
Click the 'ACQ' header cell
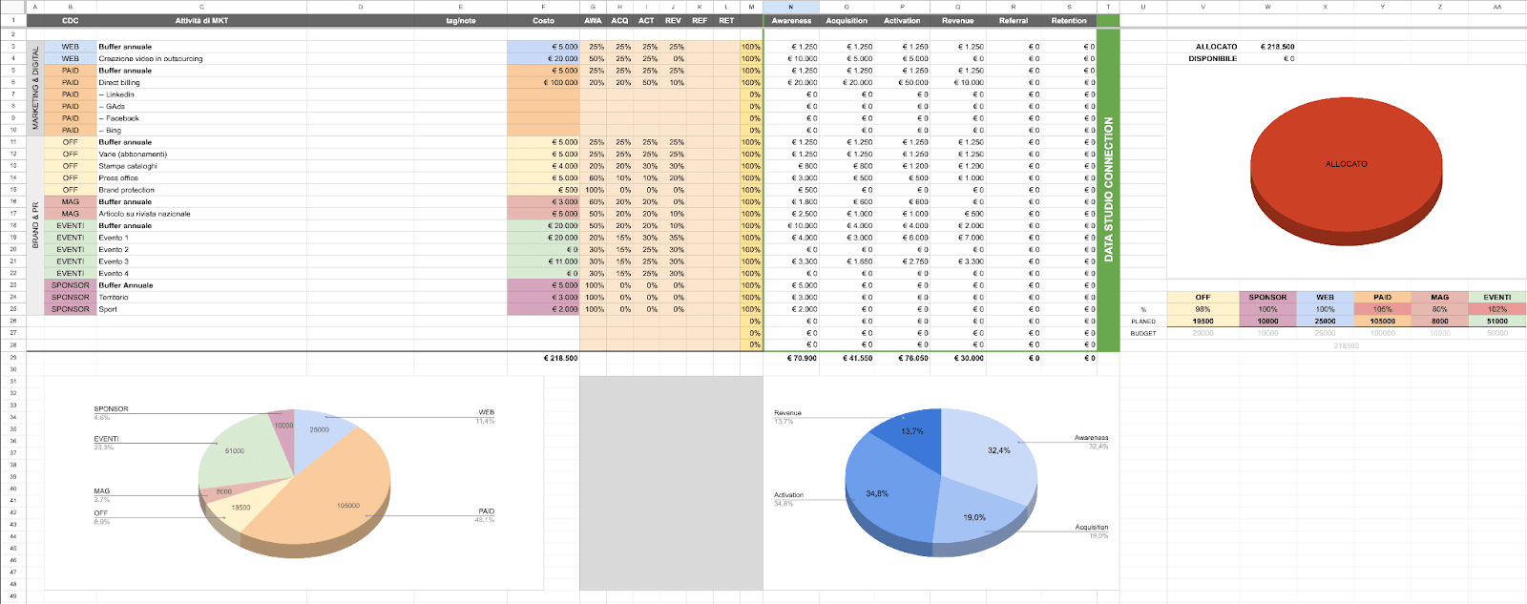[x=619, y=20]
